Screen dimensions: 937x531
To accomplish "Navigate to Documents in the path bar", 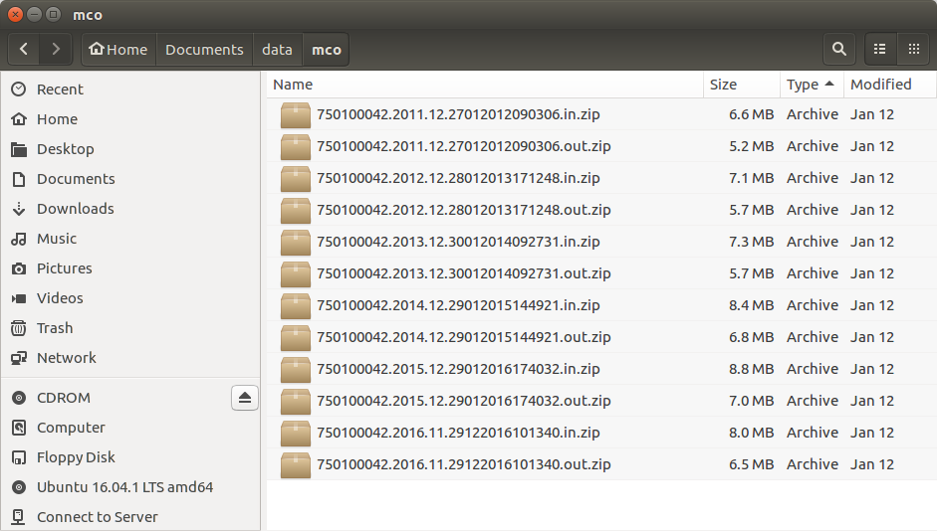I will click(204, 49).
